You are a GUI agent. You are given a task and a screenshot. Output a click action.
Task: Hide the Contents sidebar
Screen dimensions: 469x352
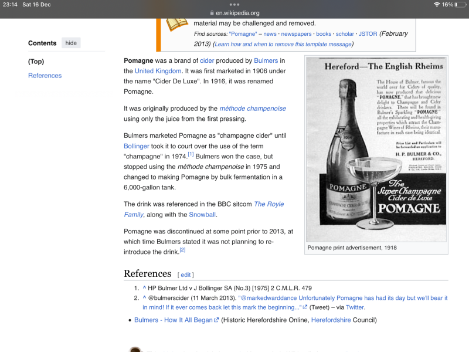pyautogui.click(x=71, y=43)
